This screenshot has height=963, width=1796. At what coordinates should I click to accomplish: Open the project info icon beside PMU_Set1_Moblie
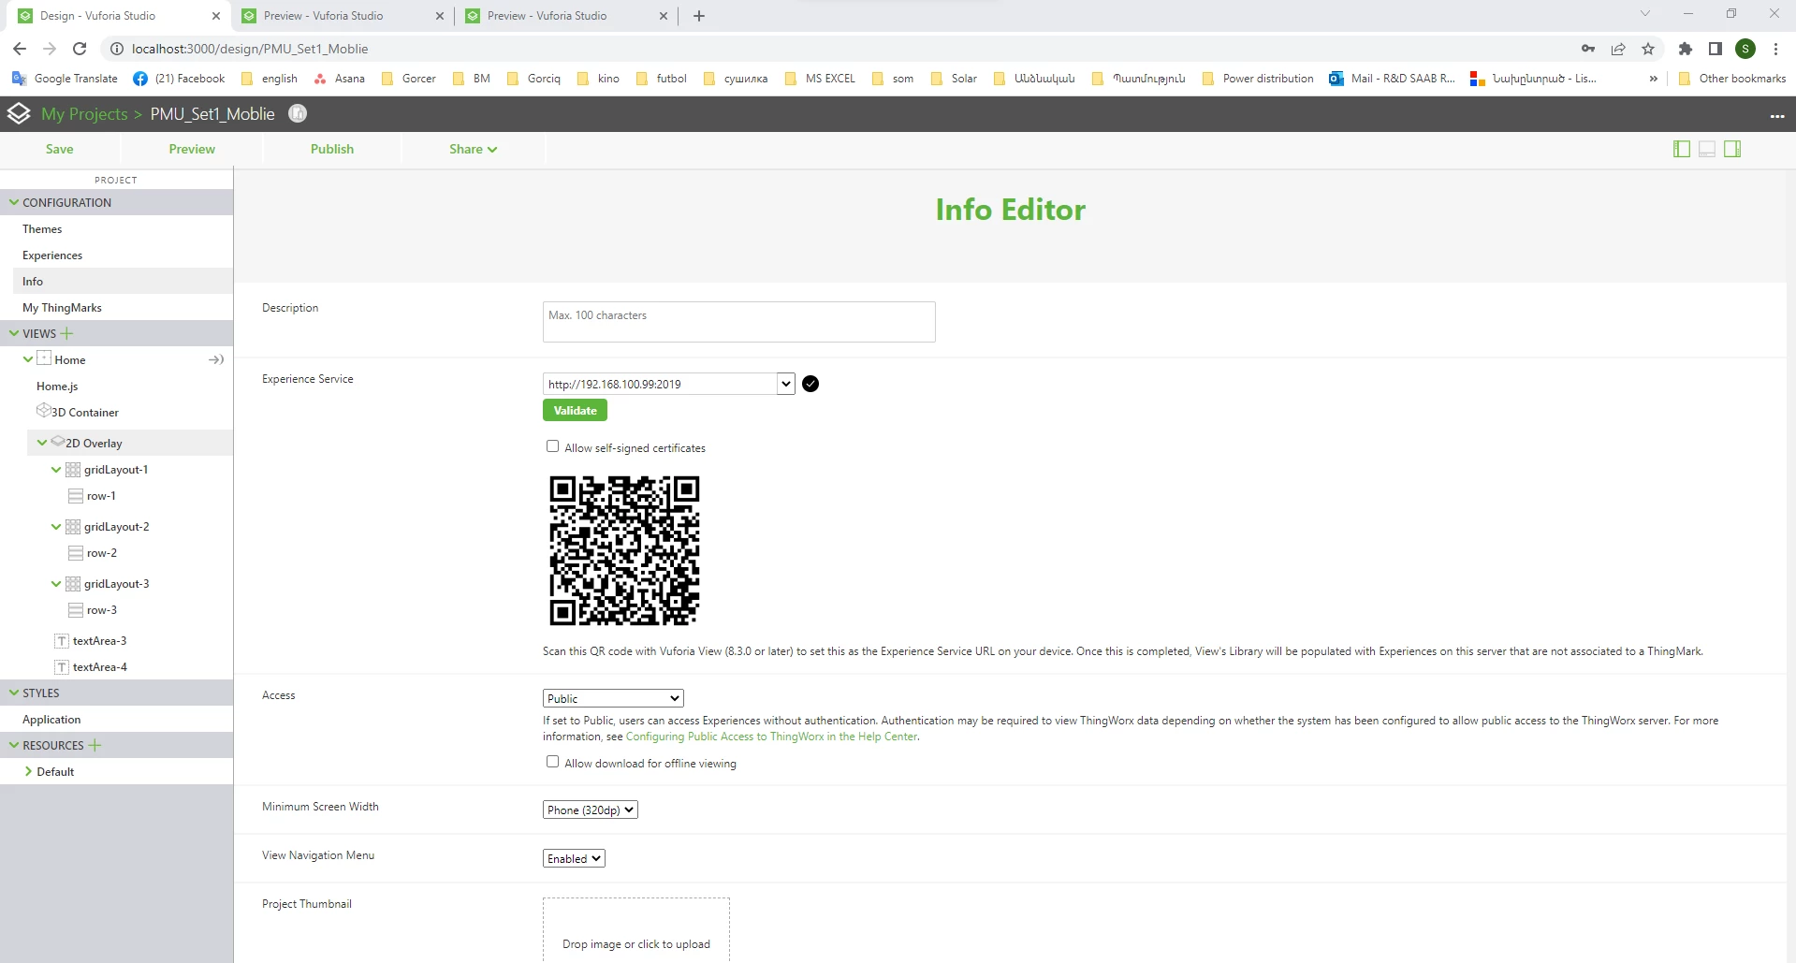click(x=298, y=113)
